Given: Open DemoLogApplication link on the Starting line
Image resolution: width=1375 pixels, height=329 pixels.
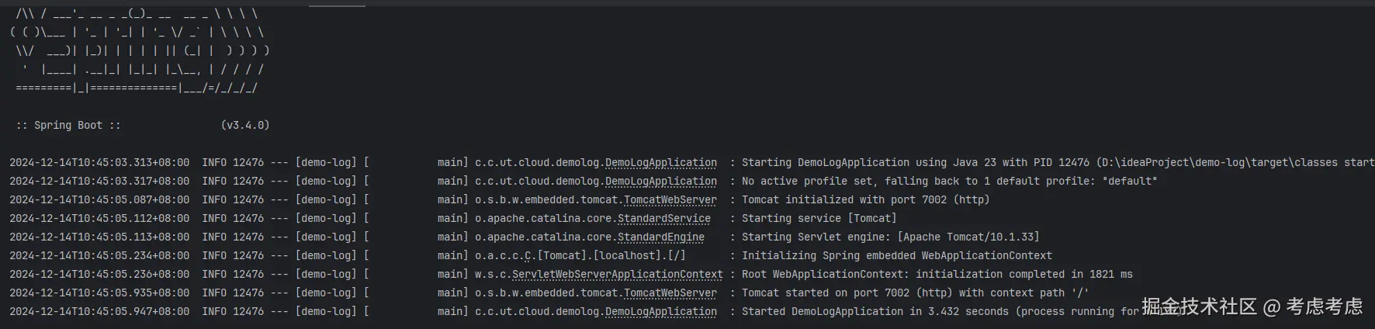Looking at the screenshot, I should coord(660,163).
